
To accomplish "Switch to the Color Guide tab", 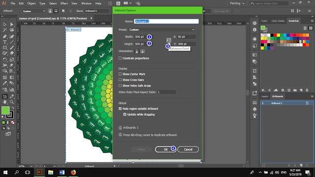I will [x=278, y=21].
